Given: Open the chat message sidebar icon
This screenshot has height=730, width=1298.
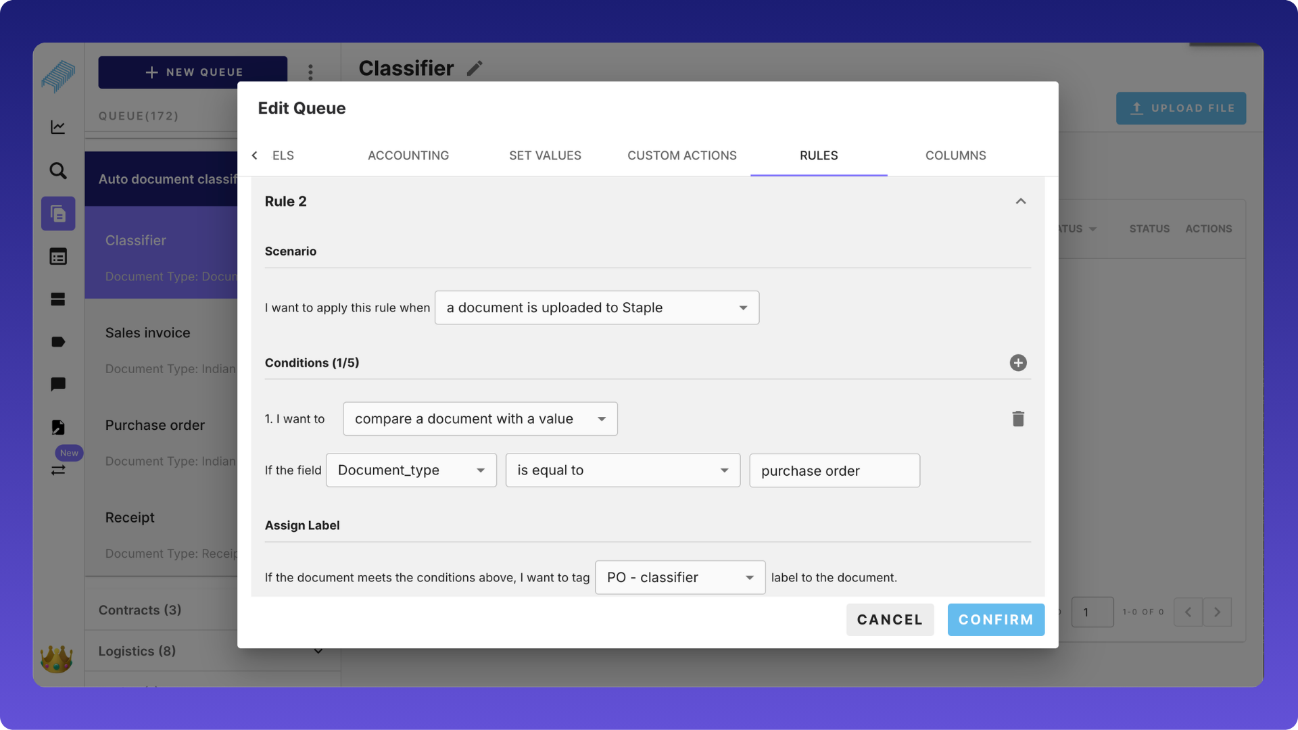Looking at the screenshot, I should tap(58, 385).
